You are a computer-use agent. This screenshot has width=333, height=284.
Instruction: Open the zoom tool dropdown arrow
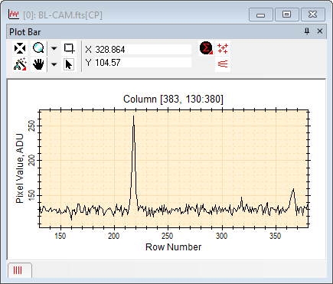pyautogui.click(x=54, y=48)
